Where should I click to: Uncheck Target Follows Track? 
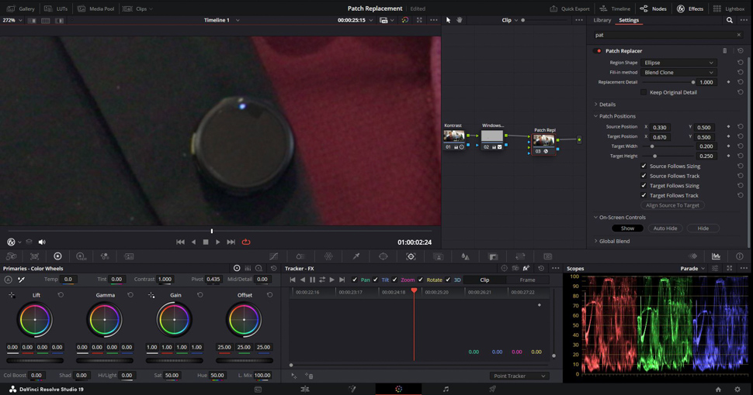pos(644,195)
